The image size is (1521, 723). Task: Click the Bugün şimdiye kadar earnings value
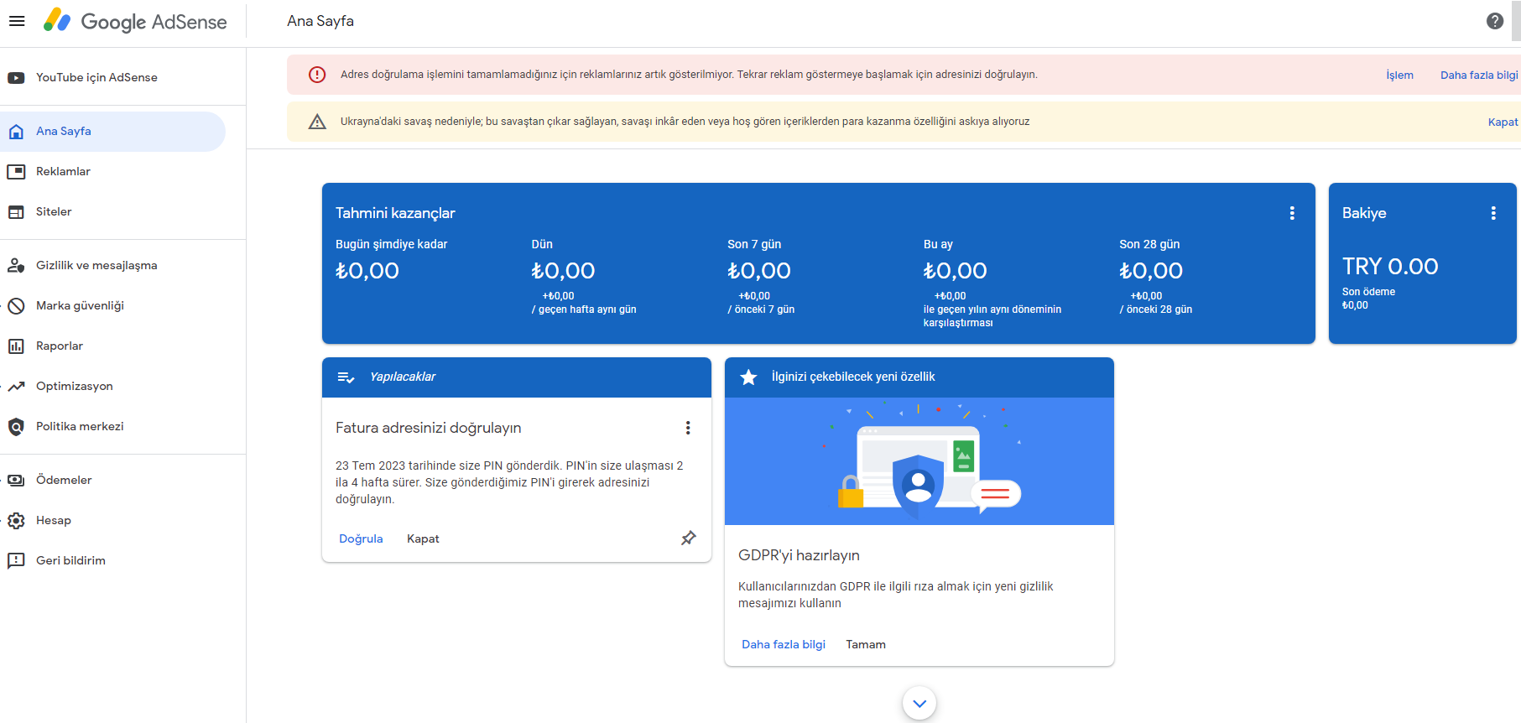click(x=367, y=271)
